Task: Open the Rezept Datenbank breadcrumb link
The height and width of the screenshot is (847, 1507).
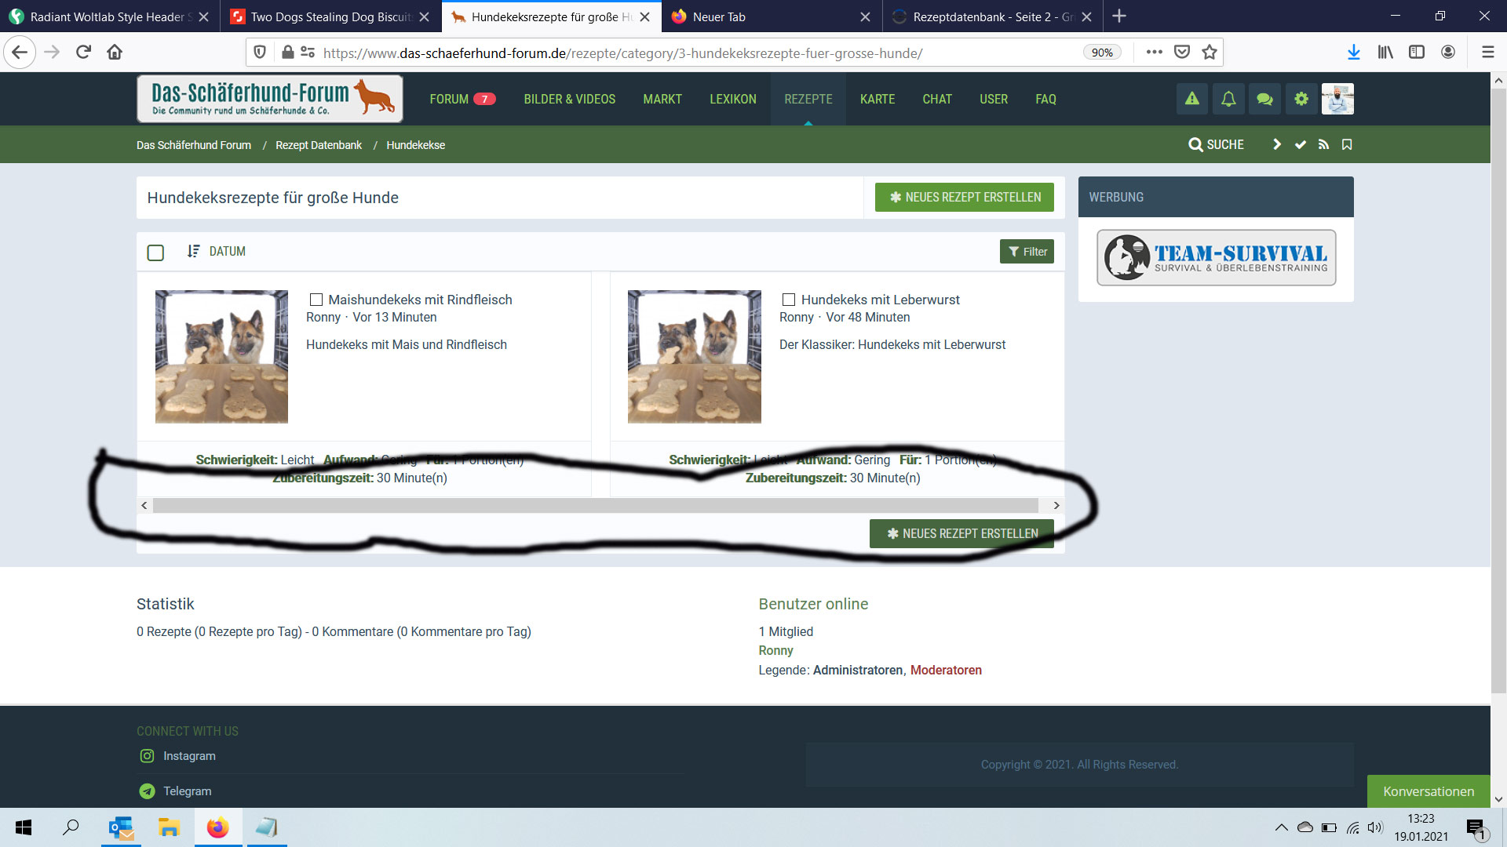Action: (318, 145)
